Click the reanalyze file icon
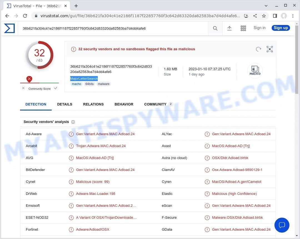300x239 pixels. (258, 49)
